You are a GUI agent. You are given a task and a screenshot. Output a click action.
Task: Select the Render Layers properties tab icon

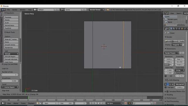pyautogui.click(x=174, y=29)
